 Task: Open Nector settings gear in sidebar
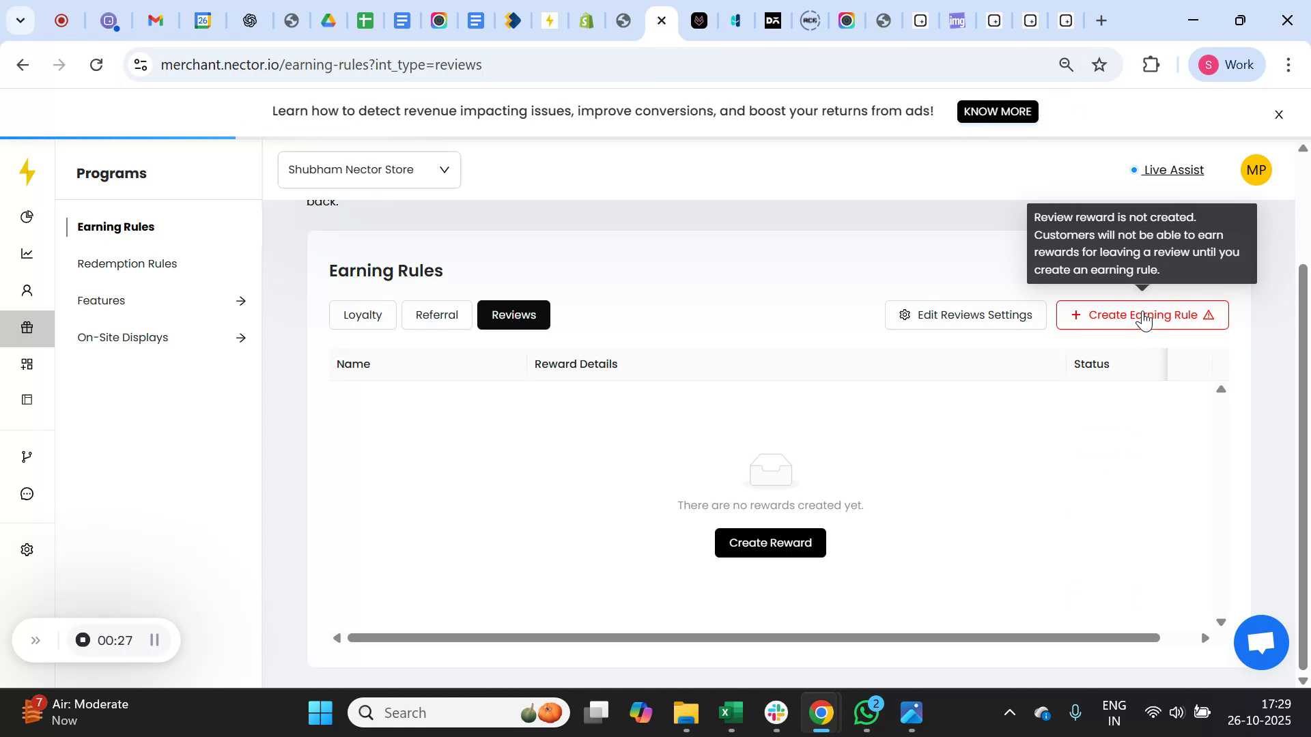coord(27,549)
